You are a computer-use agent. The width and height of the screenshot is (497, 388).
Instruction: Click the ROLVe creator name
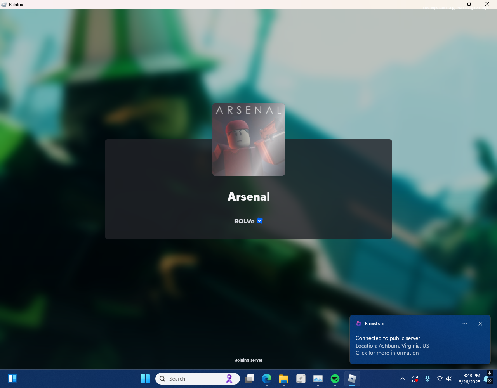click(x=244, y=221)
